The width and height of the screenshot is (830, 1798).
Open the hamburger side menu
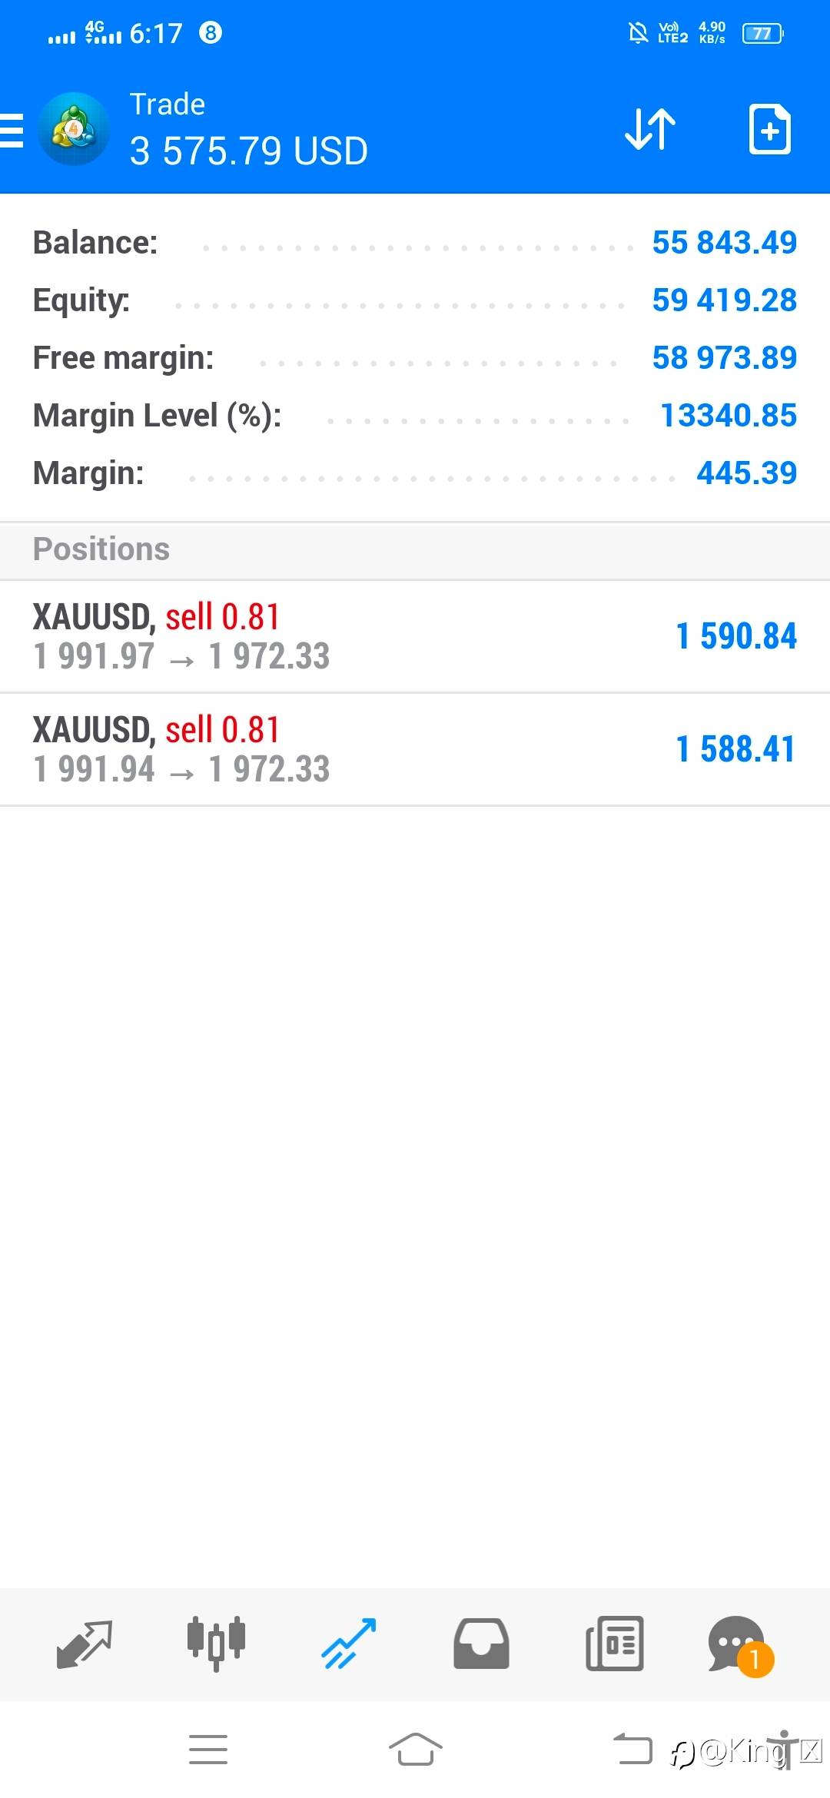pos(12,130)
